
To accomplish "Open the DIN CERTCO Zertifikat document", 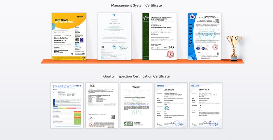I will click(171, 105).
